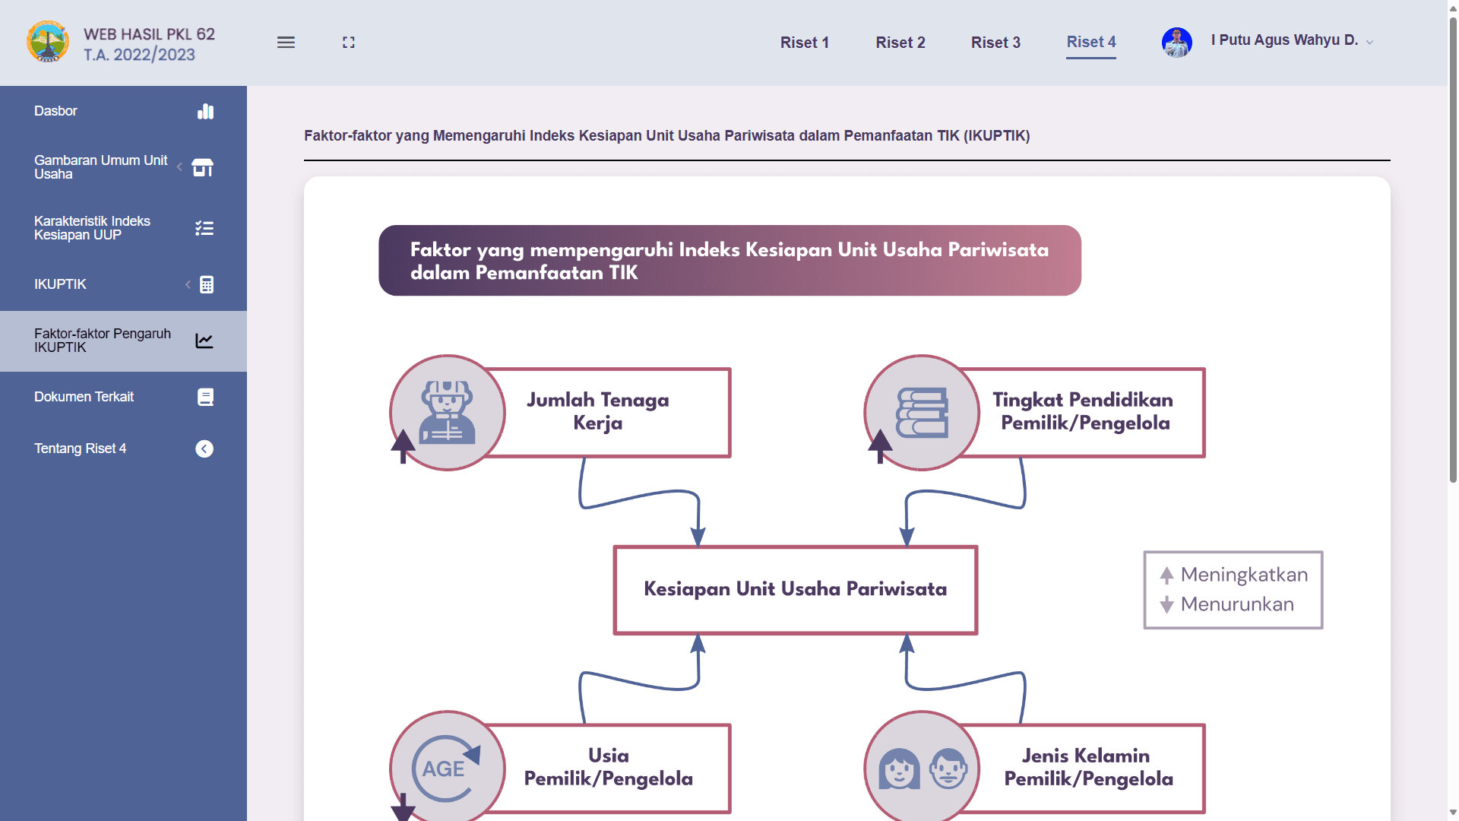Screen dimensions: 1459x821
Task: Click the male and female faces icon
Action: tap(922, 768)
